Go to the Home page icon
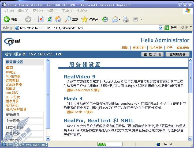The width and height of the screenshot is (194, 148). [58, 19]
